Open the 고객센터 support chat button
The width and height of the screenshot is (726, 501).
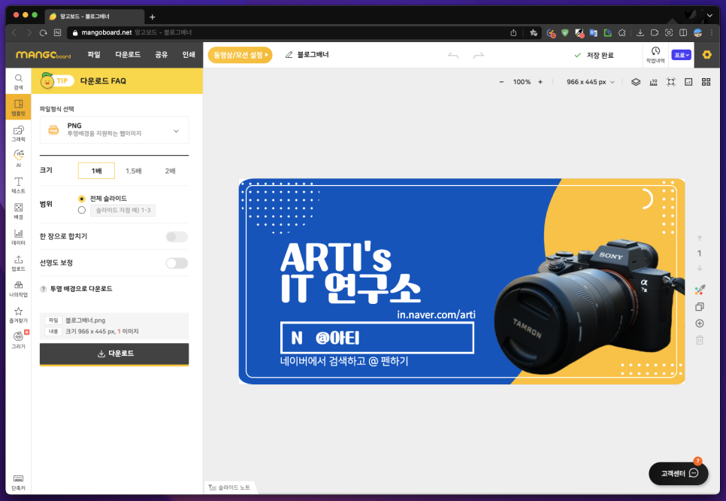tap(679, 473)
